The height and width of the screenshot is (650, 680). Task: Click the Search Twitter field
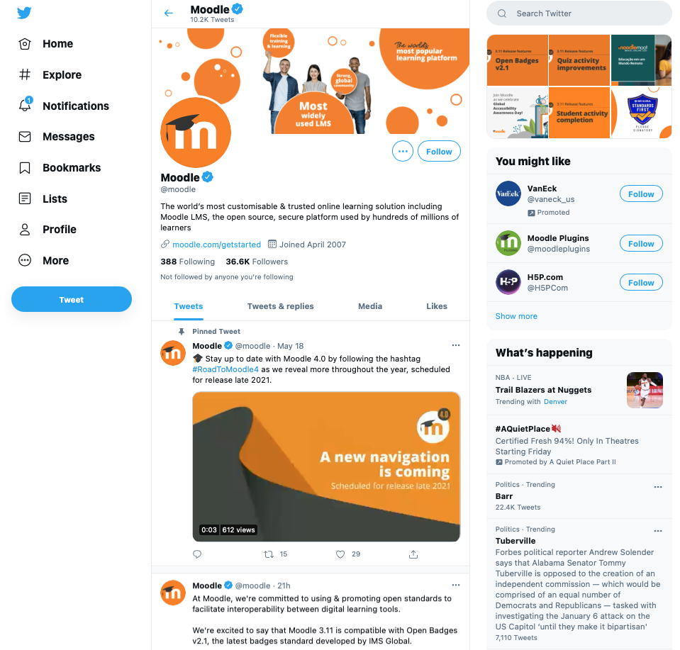(x=579, y=13)
